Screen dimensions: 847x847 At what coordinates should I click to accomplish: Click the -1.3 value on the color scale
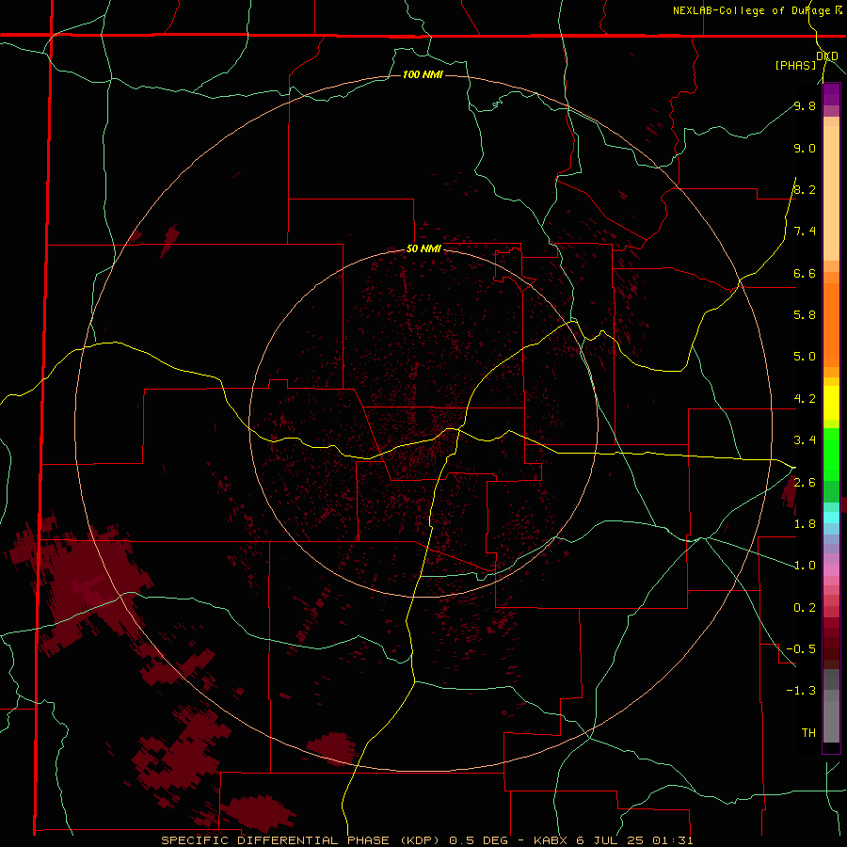pyautogui.click(x=801, y=692)
